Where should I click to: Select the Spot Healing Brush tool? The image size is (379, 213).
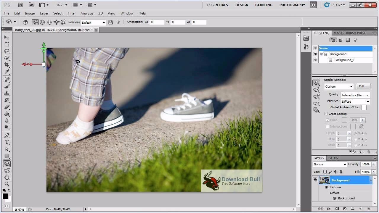point(7,80)
